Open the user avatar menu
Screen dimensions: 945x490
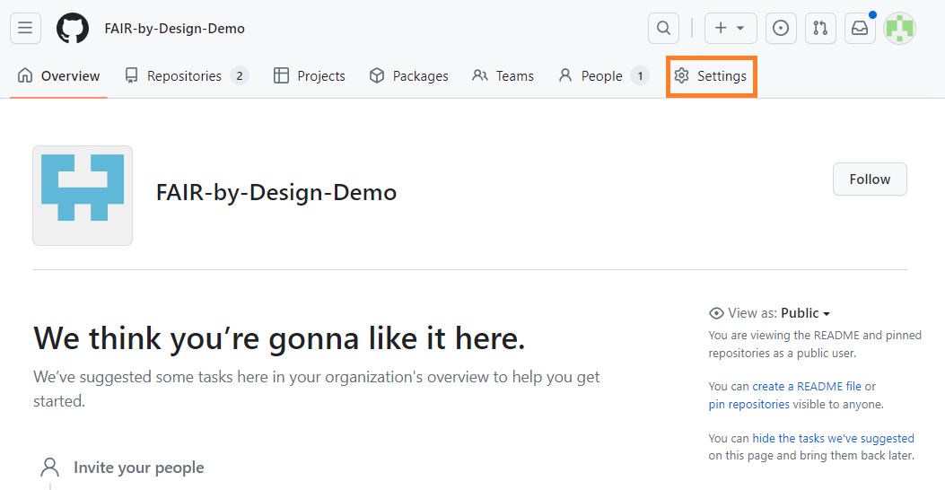coord(899,29)
